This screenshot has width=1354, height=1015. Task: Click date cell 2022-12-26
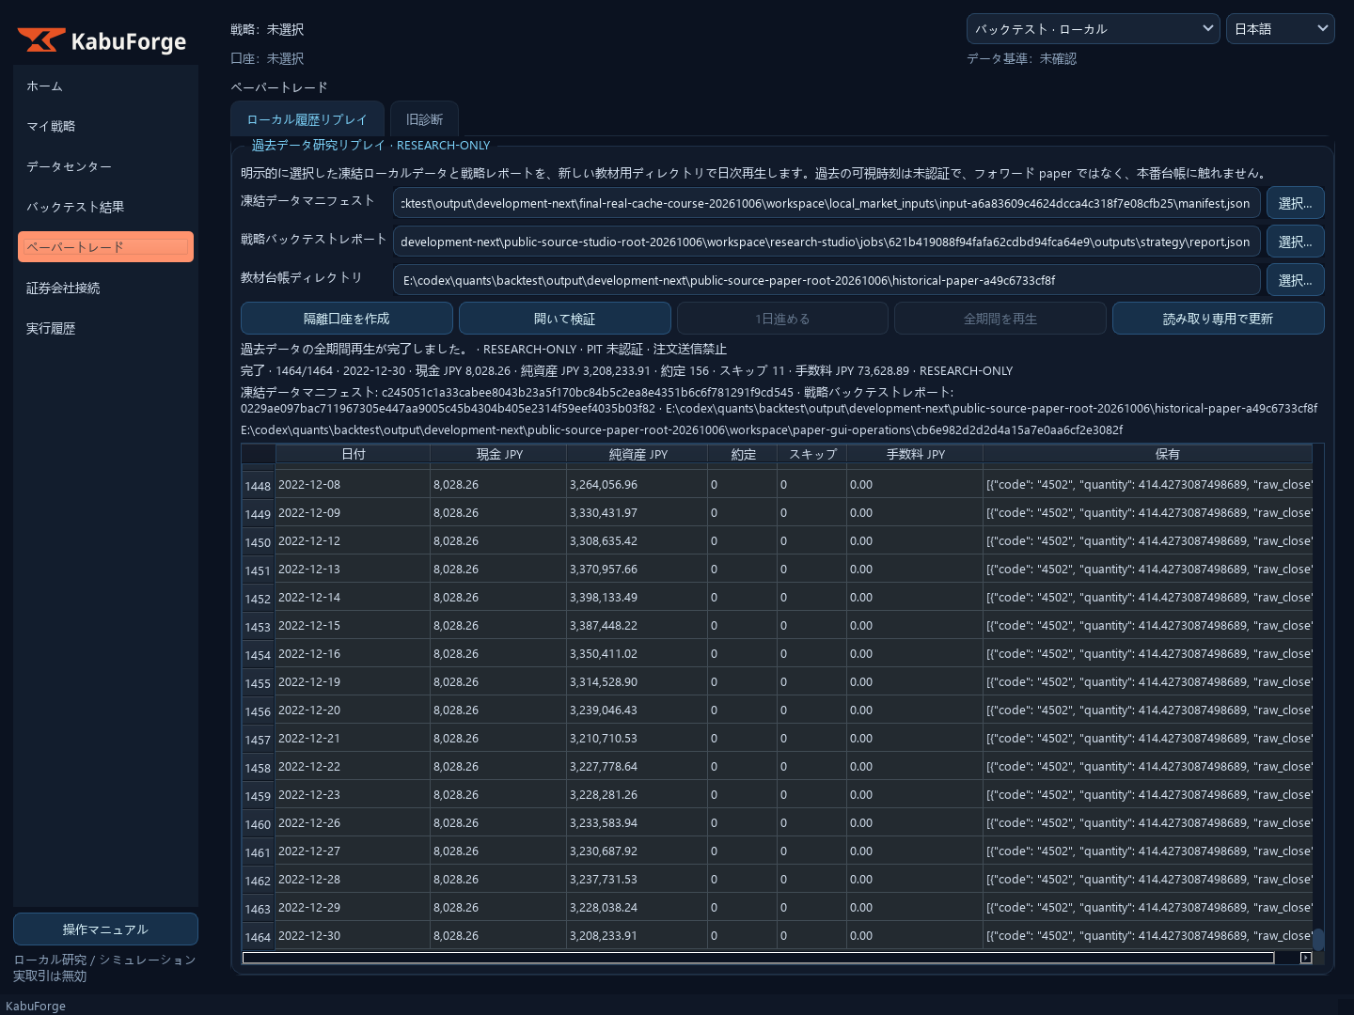pos(353,823)
